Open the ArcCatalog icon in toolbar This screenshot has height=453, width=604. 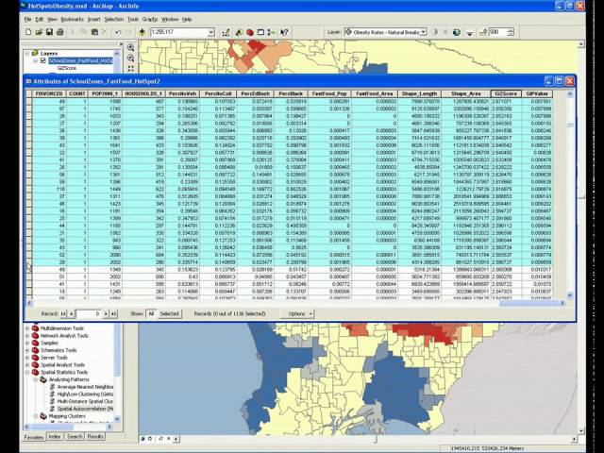[x=239, y=32]
